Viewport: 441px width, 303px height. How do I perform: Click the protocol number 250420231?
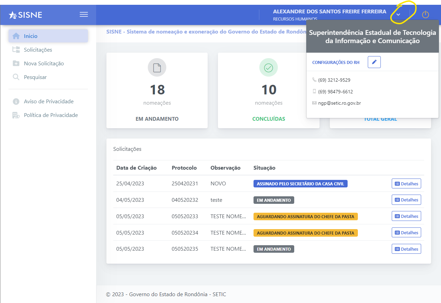(185, 184)
